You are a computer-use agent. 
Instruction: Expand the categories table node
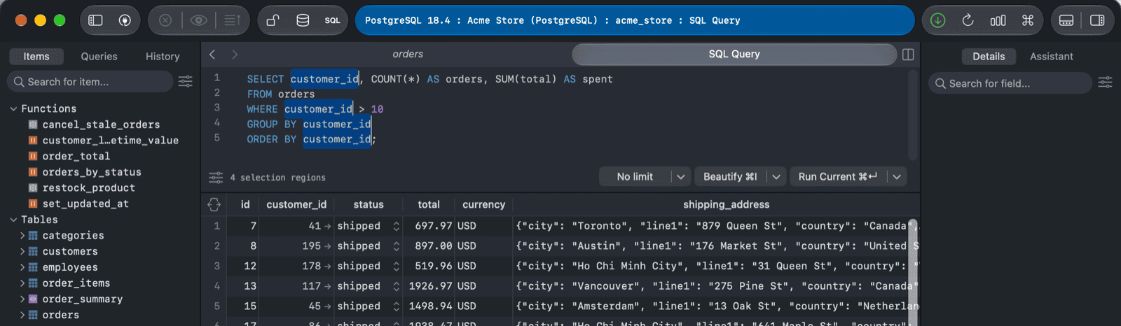pyautogui.click(x=22, y=236)
